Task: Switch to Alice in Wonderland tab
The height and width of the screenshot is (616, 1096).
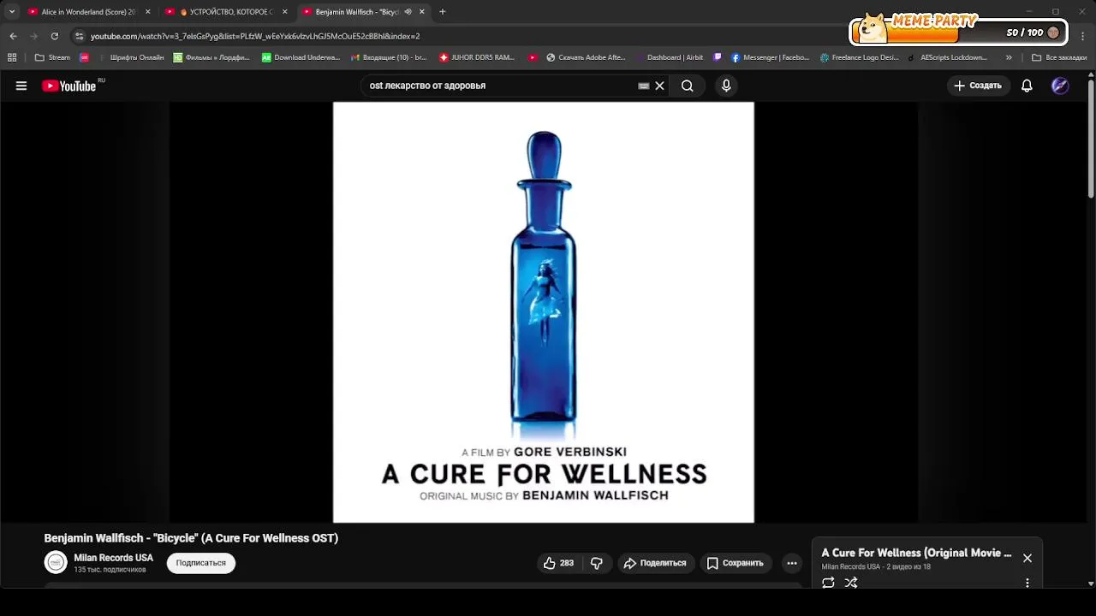Action: (x=88, y=12)
